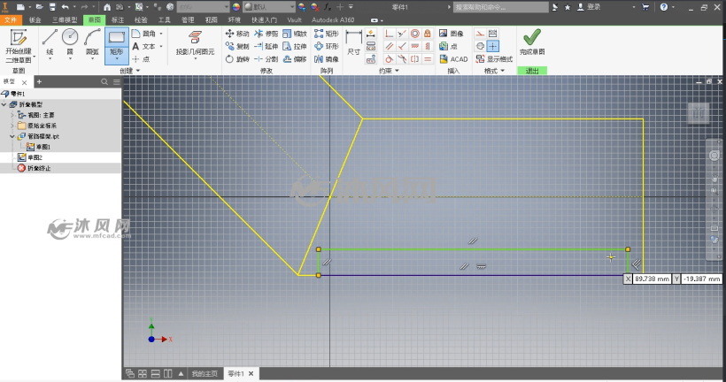This screenshot has width=726, height=382.
Task: Activate the Rectangle (矩形) create tool
Action: 116,42
